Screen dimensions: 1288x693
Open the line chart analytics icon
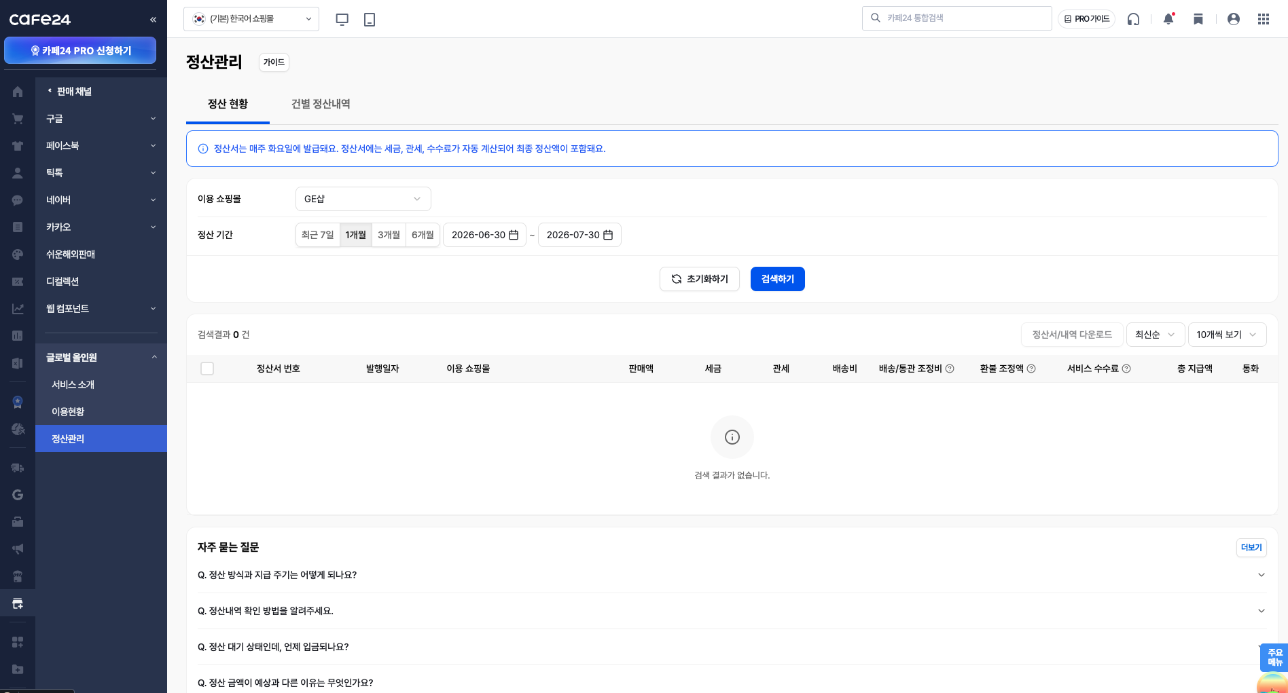pyautogui.click(x=18, y=309)
